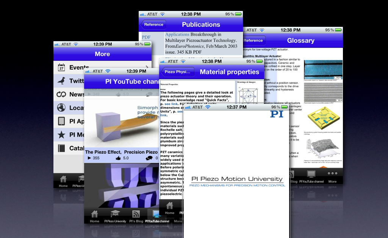Open the comment bubble icon on the video

click(x=150, y=158)
